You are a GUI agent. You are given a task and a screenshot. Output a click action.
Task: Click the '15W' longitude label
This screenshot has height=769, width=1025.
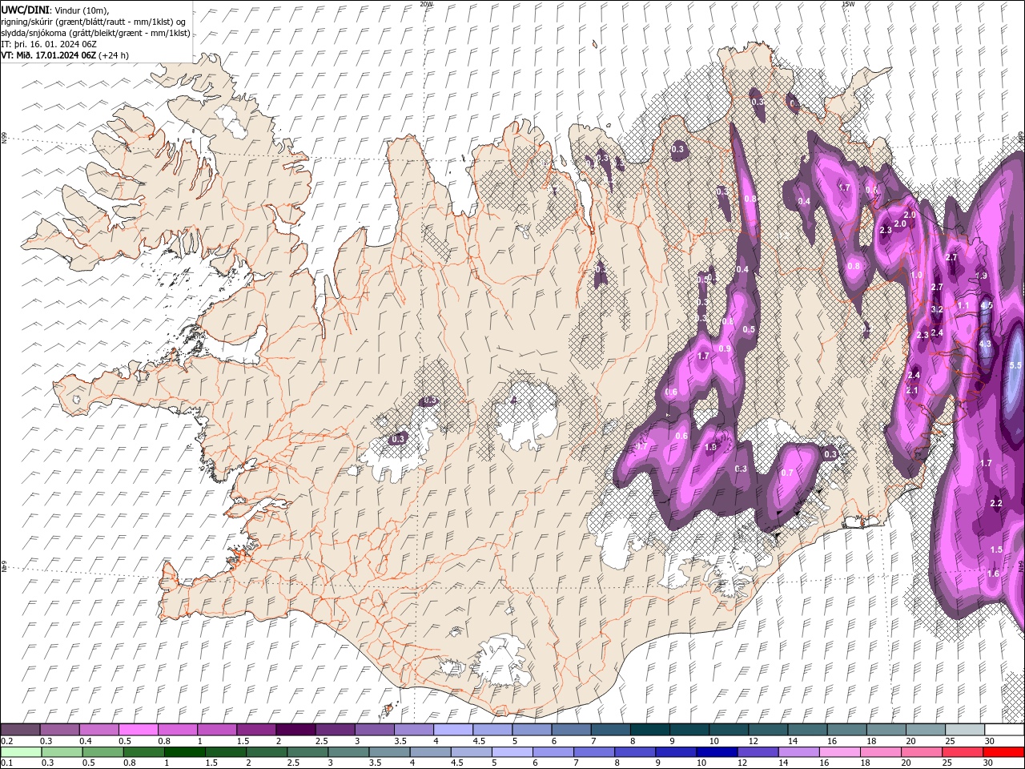(x=848, y=4)
